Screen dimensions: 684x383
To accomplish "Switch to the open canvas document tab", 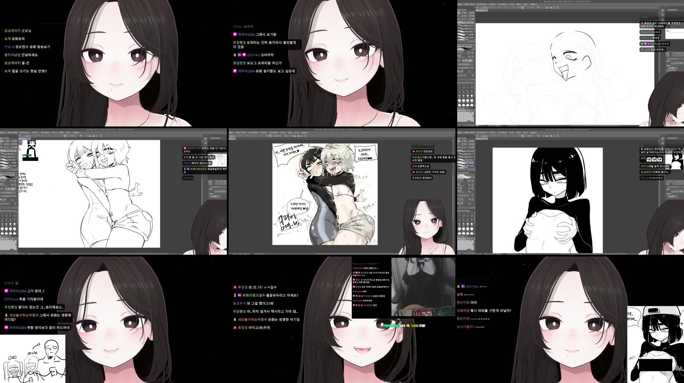I will pyautogui.click(x=24, y=139).
